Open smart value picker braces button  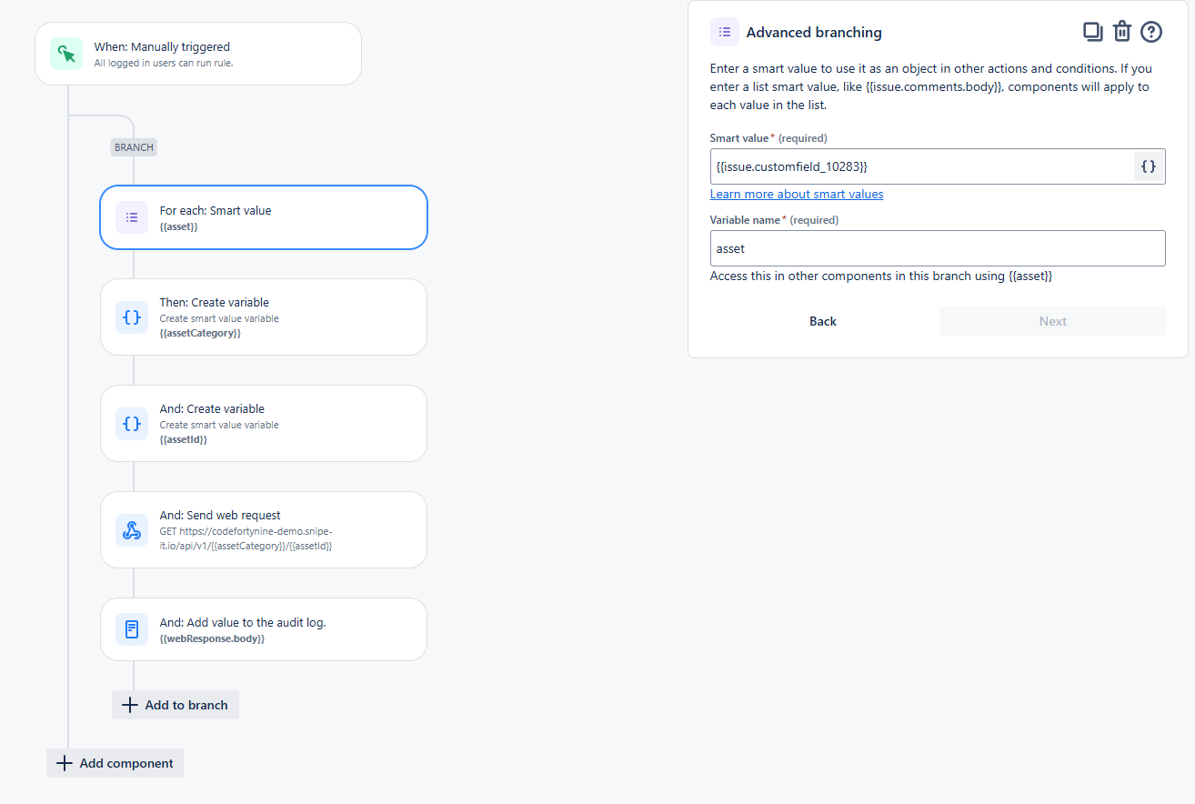(1149, 166)
